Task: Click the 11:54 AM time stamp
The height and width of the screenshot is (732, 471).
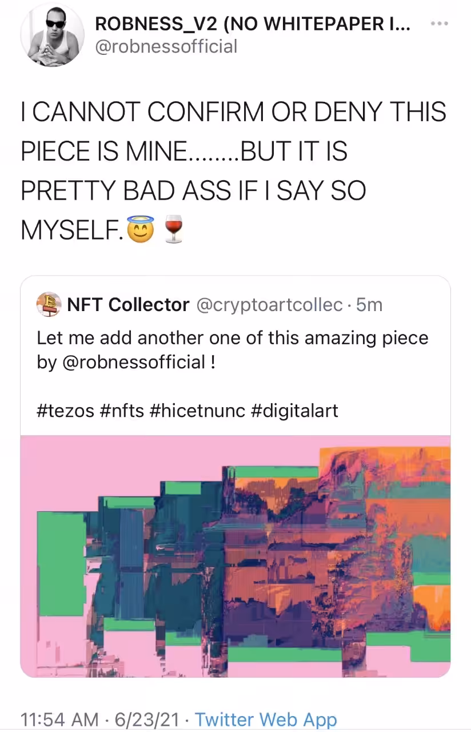Action: point(59,719)
